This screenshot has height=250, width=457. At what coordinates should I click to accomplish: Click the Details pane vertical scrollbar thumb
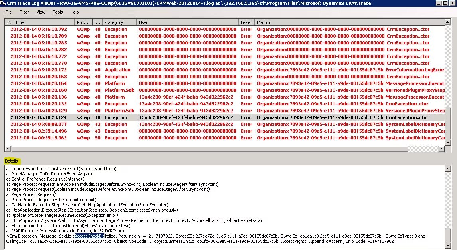point(448,236)
